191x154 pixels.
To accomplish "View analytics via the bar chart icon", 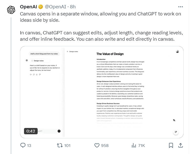I will [134, 145].
